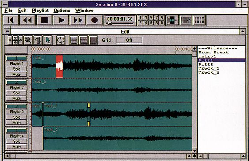This screenshot has height=161, width=249.
Task: Select 'Drum Break' in the region list
Action: point(222,52)
